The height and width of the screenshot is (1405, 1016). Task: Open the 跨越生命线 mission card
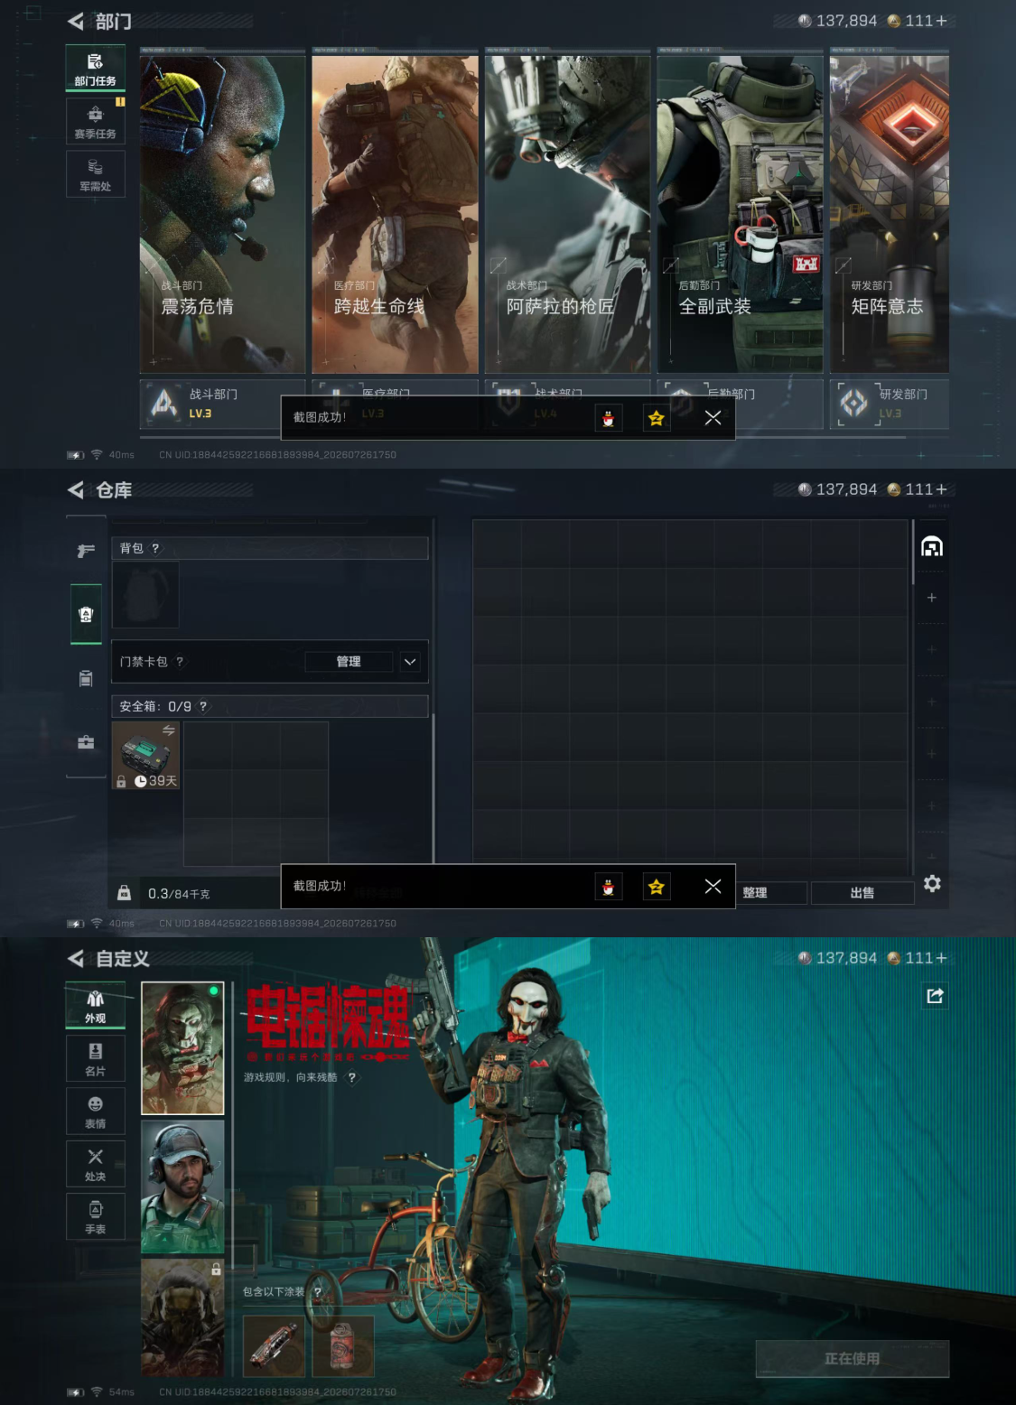[395, 214]
